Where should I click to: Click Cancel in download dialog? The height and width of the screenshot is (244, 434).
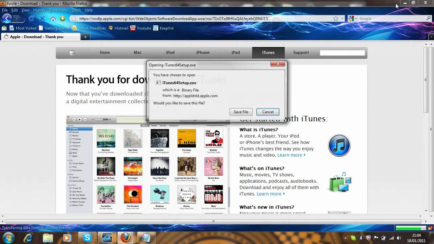(x=268, y=112)
